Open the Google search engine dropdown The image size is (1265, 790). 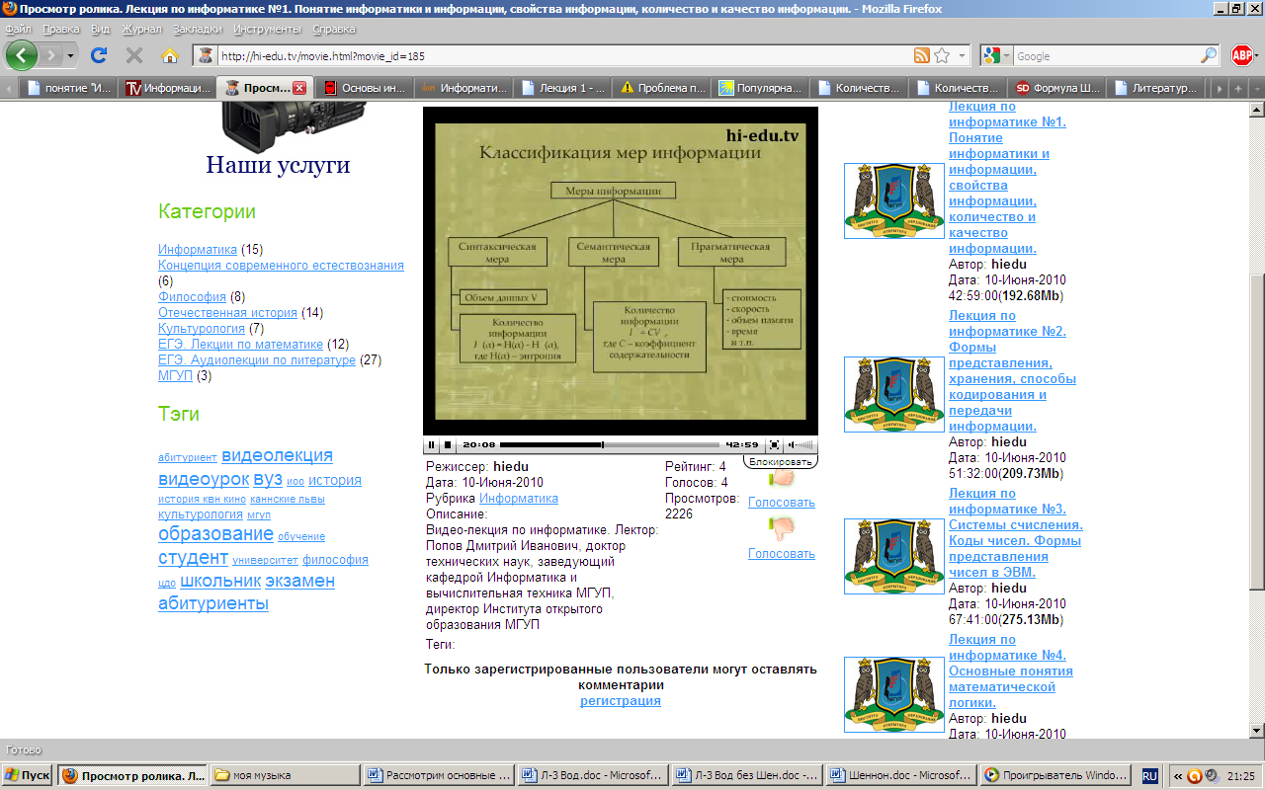tap(1006, 56)
